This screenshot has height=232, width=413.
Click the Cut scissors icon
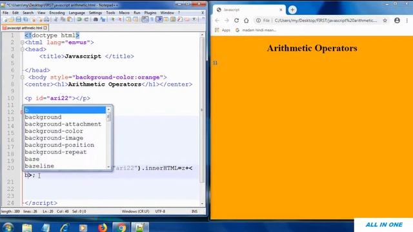click(56, 19)
